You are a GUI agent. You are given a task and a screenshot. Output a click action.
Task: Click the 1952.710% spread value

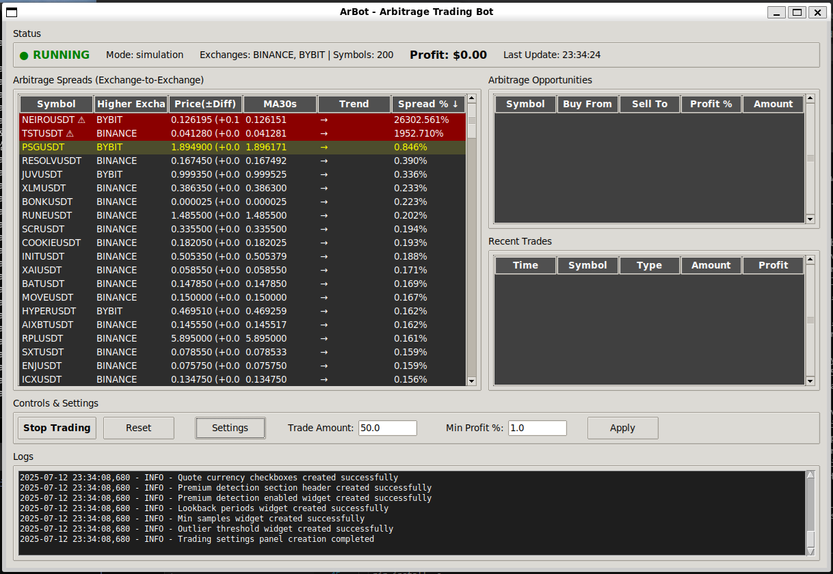coord(419,133)
